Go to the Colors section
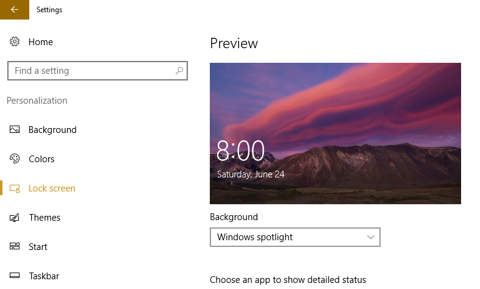 [x=41, y=159]
